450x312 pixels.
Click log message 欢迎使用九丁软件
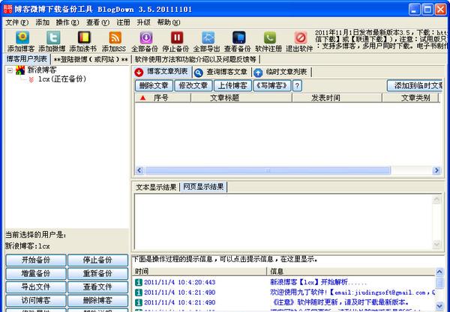352,293
